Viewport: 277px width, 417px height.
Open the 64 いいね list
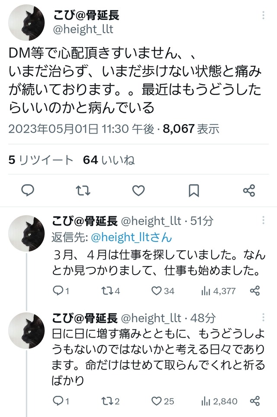pos(109,160)
